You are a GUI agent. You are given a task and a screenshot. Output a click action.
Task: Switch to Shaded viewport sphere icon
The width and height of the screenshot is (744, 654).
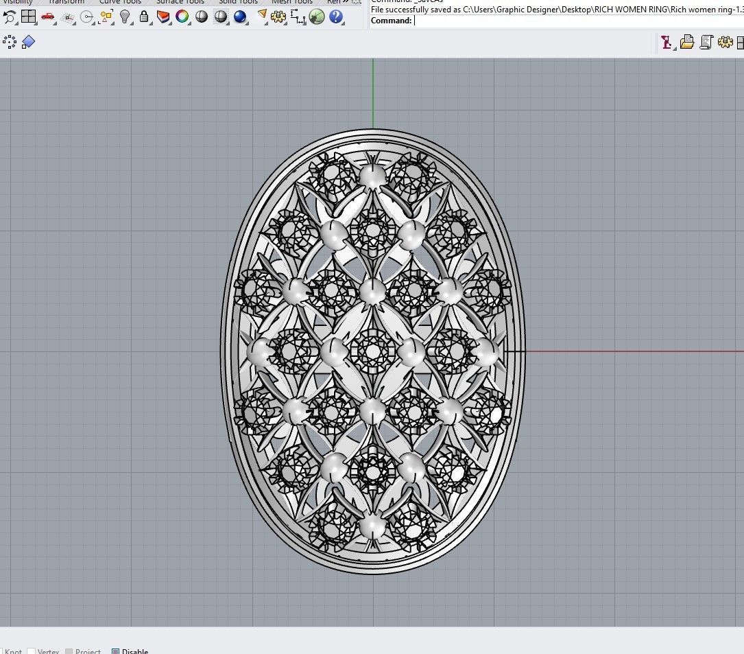pyautogui.click(x=201, y=17)
